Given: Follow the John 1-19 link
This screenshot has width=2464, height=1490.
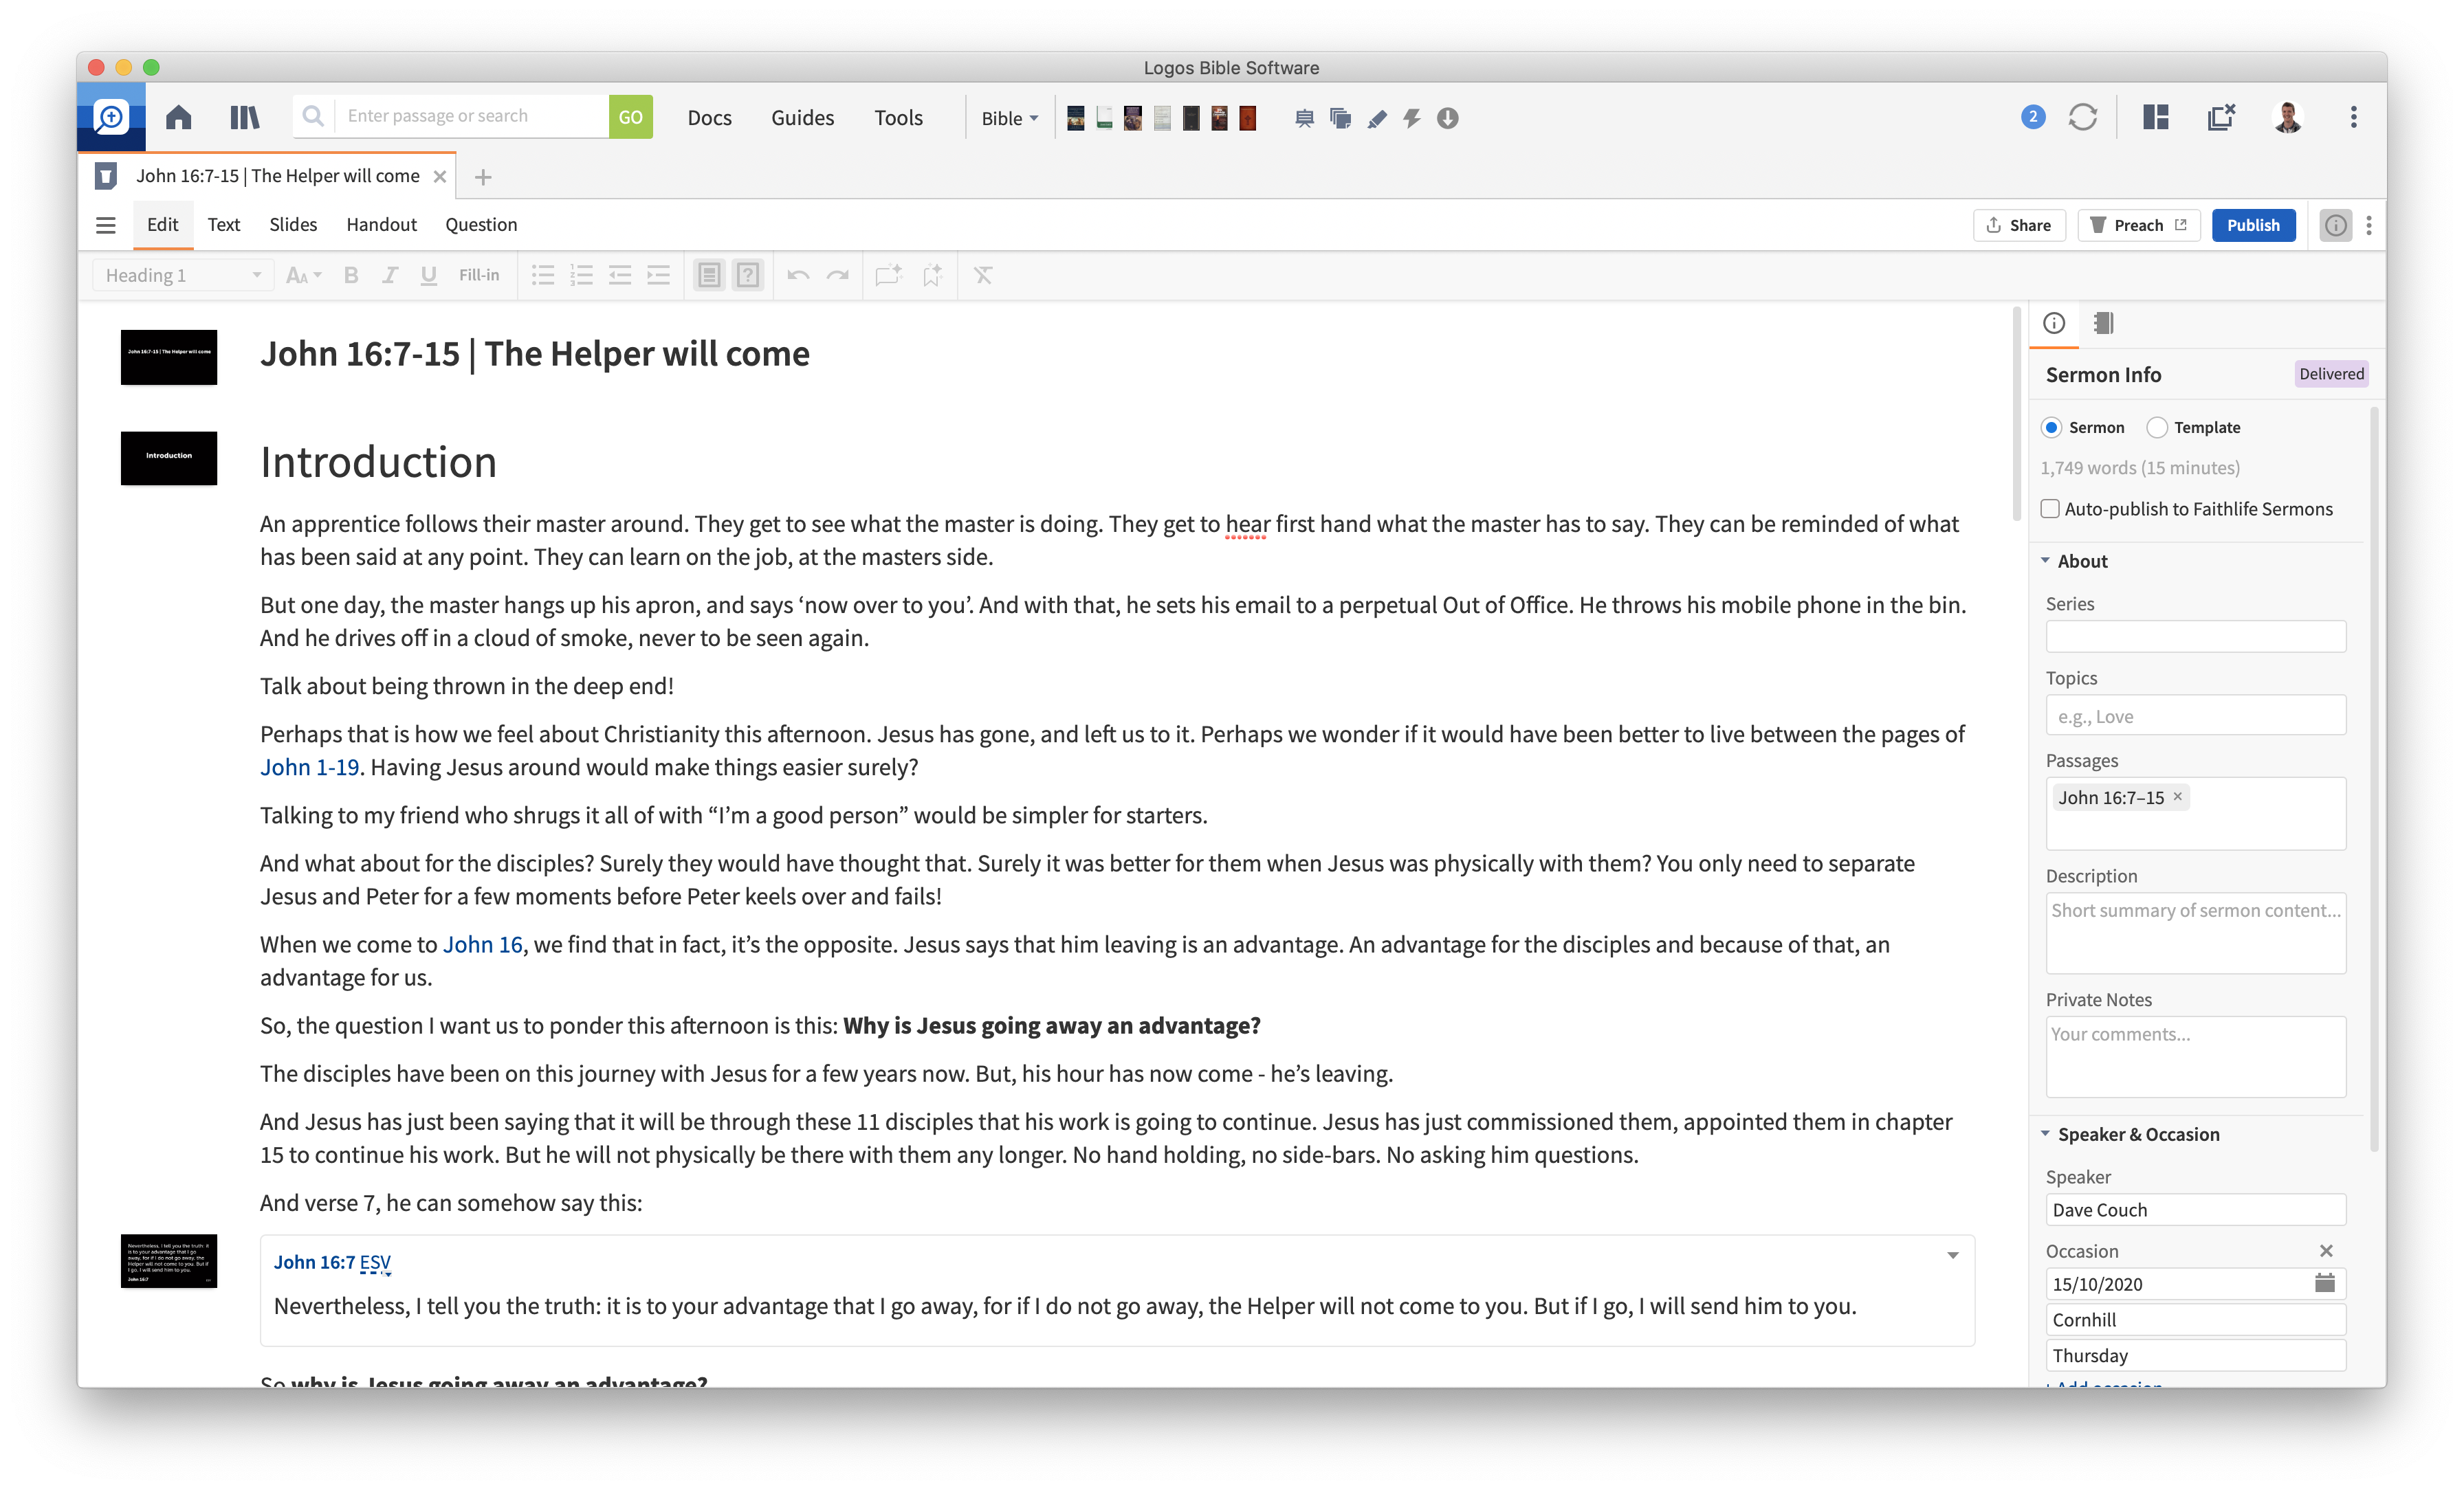Looking at the screenshot, I should [309, 767].
